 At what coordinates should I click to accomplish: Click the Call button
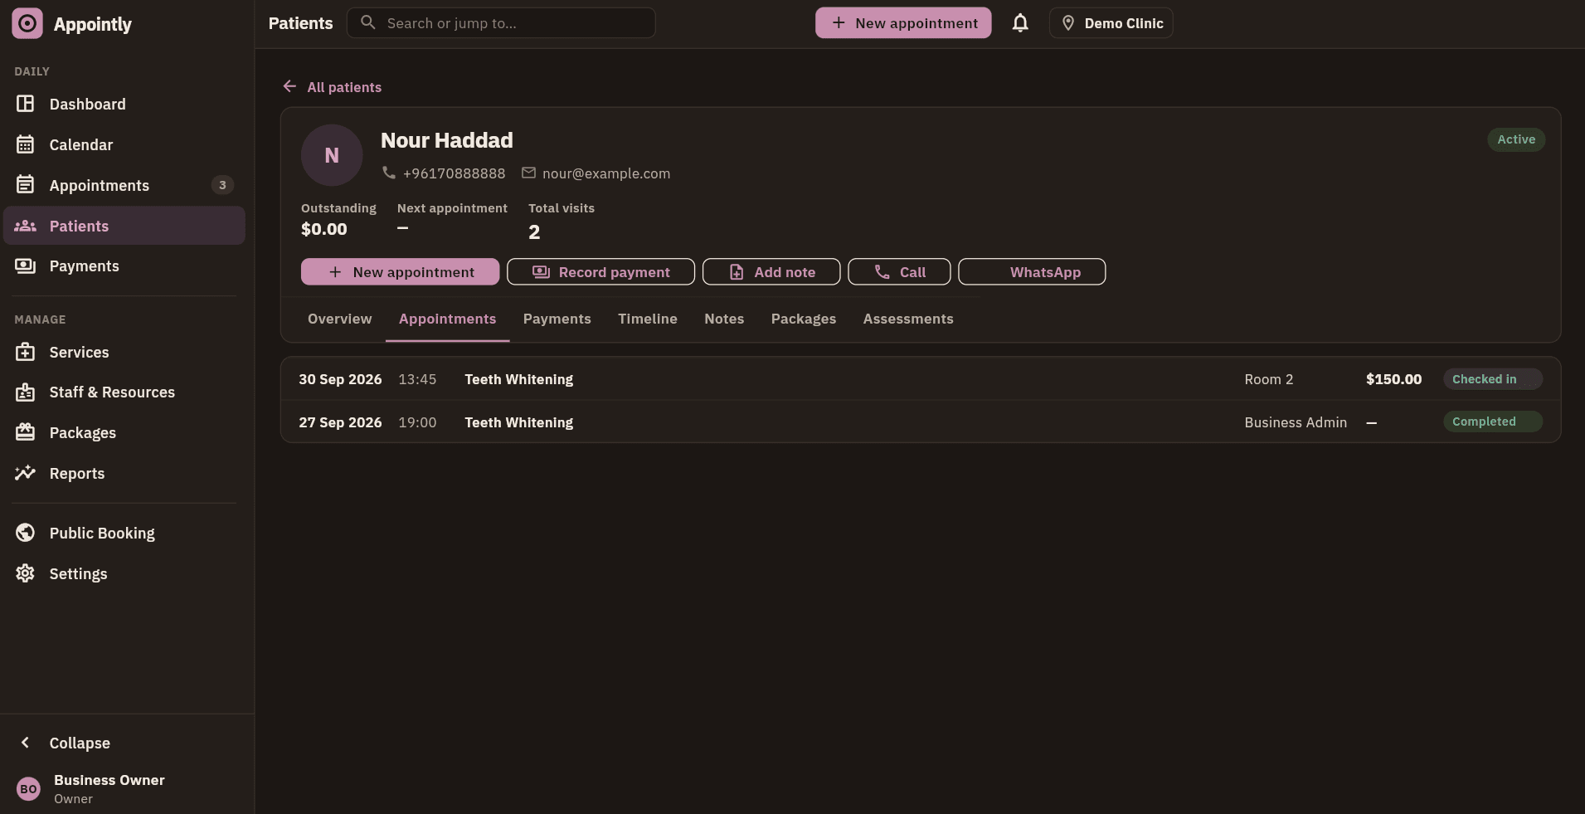pos(899,271)
